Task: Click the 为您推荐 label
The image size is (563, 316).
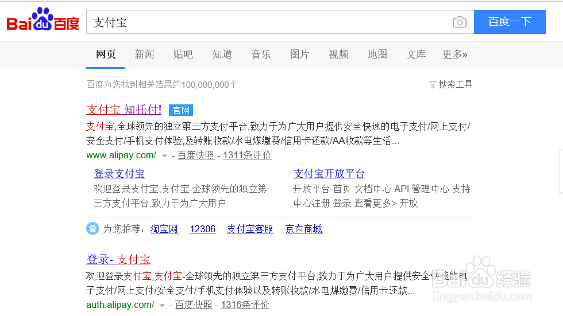Action: 123,229
